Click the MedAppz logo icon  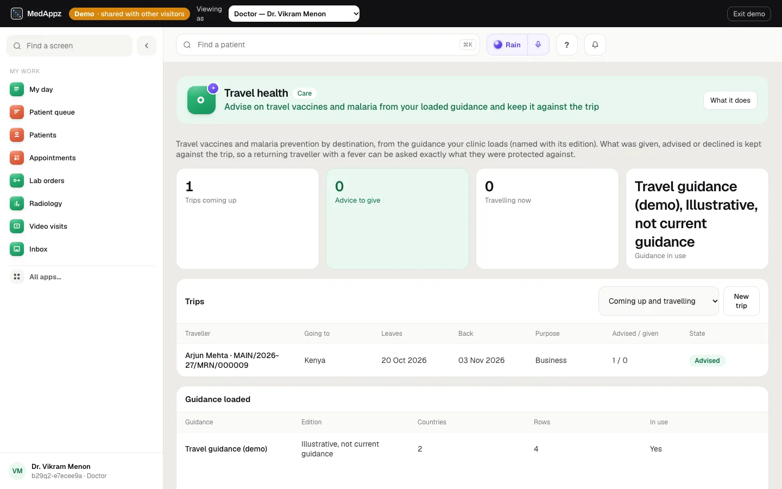17,14
